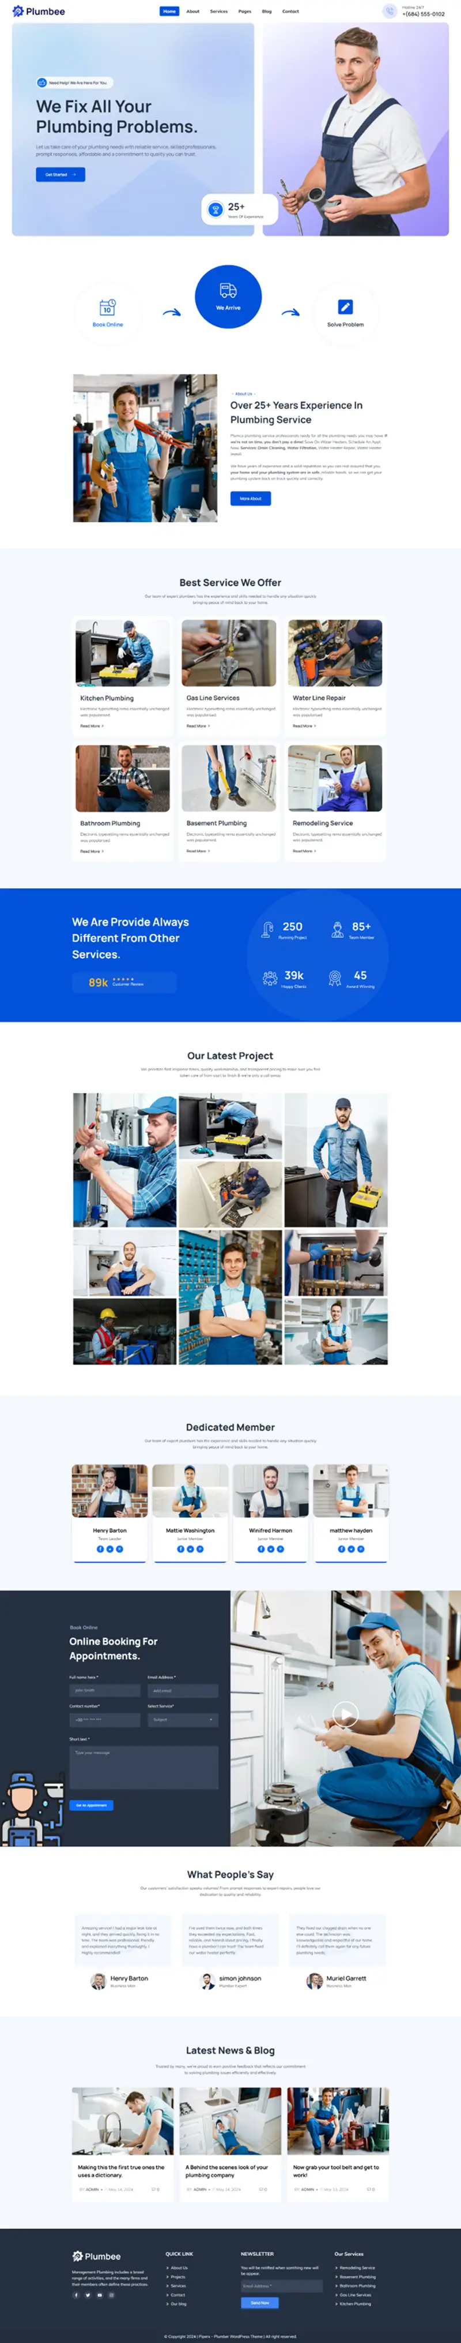Open the Twitter icon in the footer
The image size is (461, 2343).
pos(88,2295)
